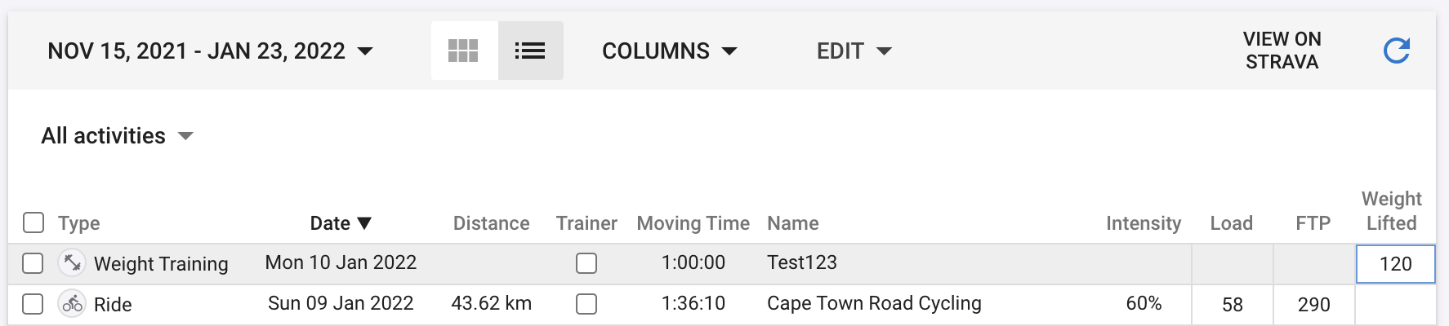Click the Weight Lifted field showing 120
This screenshot has width=1449, height=326.
pos(1395,264)
